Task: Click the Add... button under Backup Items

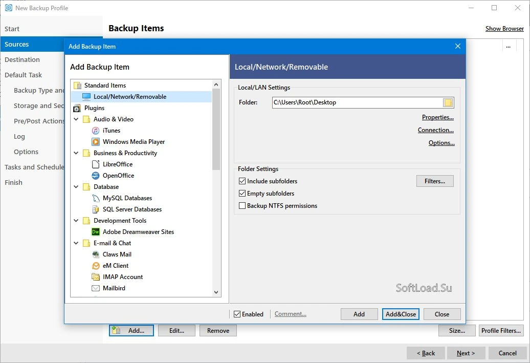Action: pyautogui.click(x=131, y=331)
